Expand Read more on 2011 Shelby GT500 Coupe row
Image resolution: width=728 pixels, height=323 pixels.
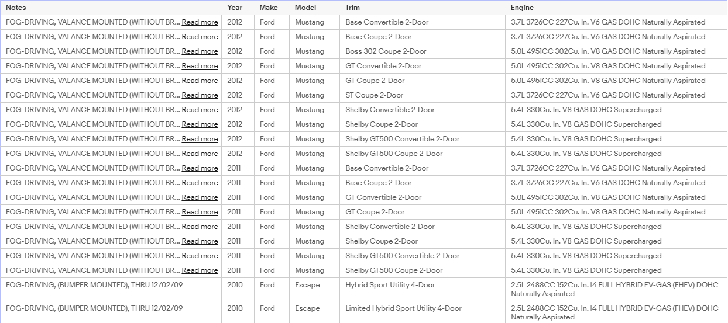point(200,270)
